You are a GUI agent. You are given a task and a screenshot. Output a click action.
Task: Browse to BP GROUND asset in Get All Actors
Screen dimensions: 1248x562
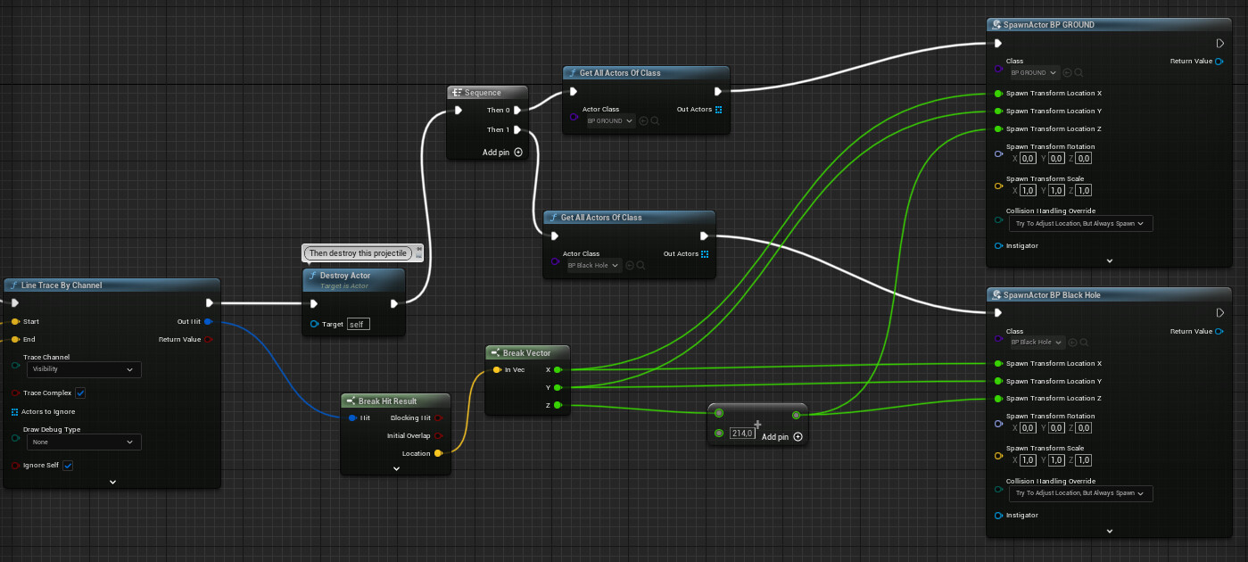point(644,120)
